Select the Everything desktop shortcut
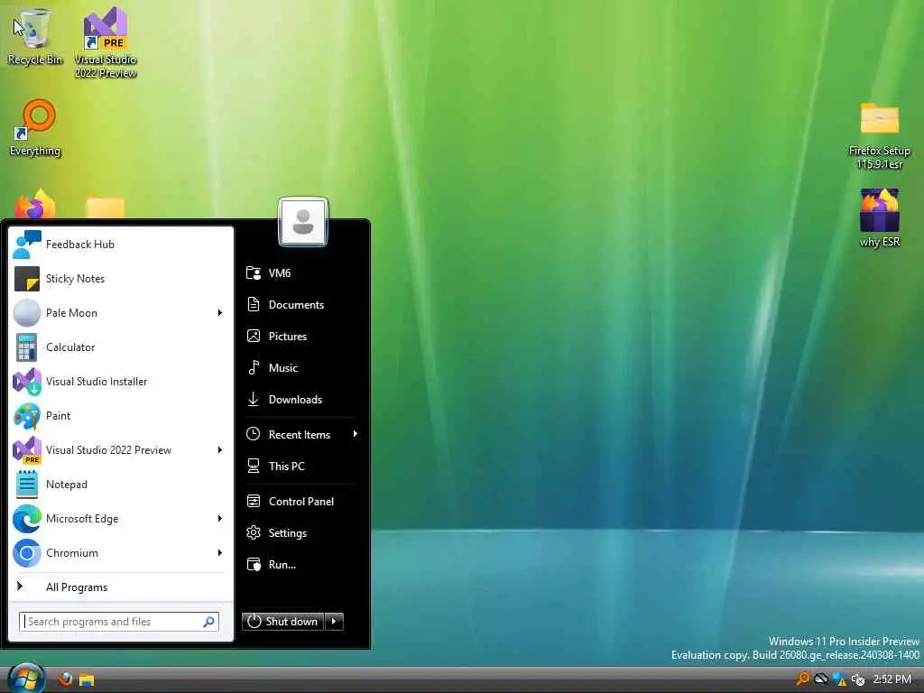The image size is (924, 693). [x=35, y=128]
